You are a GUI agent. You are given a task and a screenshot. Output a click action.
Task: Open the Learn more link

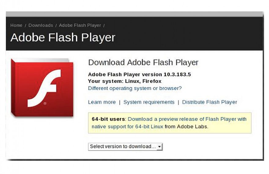click(x=102, y=102)
